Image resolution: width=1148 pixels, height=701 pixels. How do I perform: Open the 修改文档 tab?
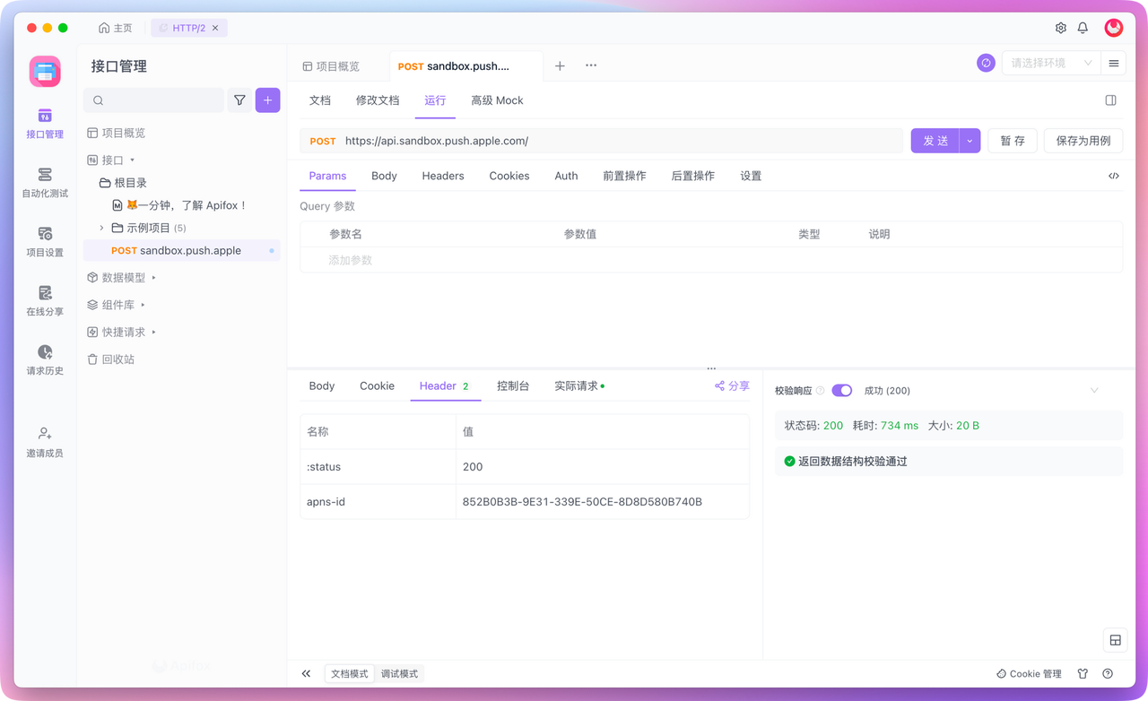(x=378, y=100)
